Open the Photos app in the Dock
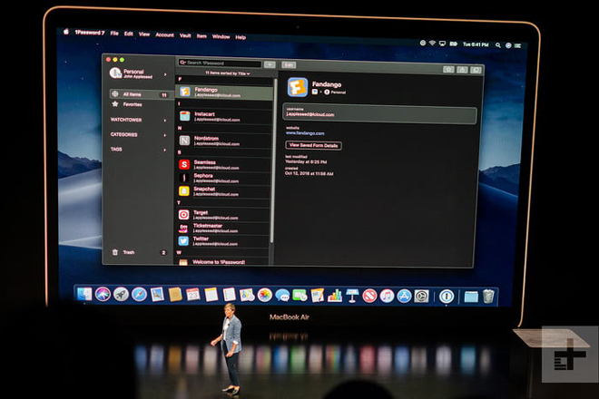The height and width of the screenshot is (399, 599). [264, 295]
